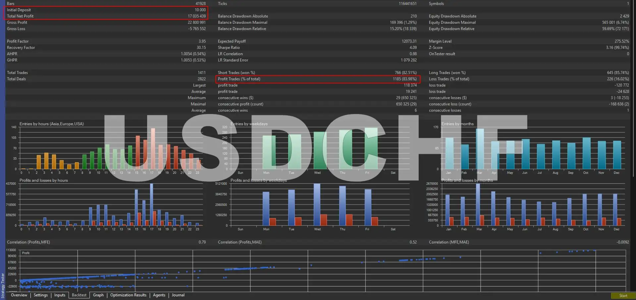Click the Entries by hours chart title
The height and width of the screenshot is (300, 636).
pos(52,124)
